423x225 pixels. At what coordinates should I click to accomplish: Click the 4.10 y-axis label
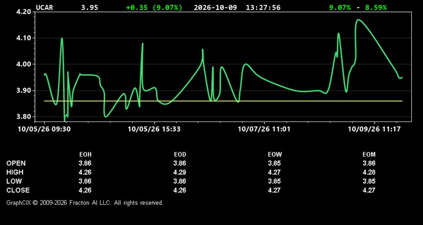tap(24, 38)
